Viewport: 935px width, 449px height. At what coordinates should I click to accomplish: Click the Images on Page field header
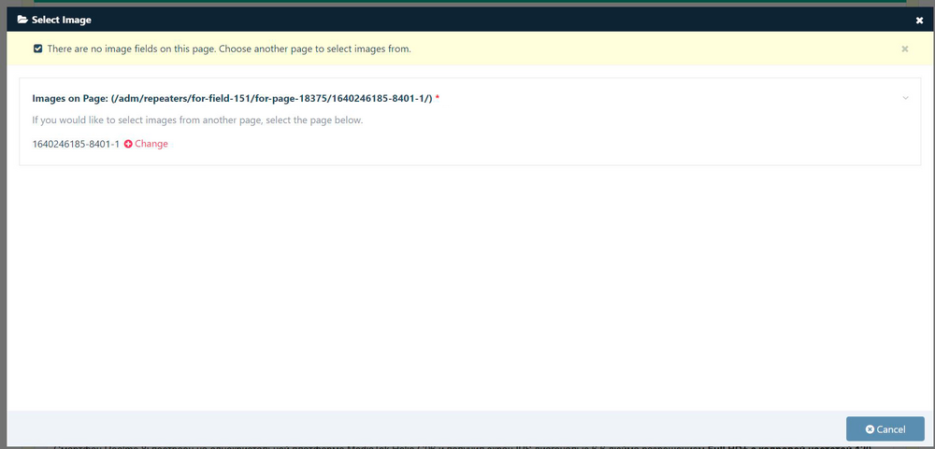(x=232, y=98)
